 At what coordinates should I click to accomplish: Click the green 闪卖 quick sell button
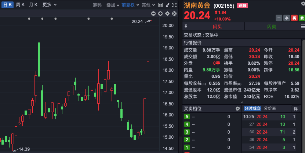272,26
